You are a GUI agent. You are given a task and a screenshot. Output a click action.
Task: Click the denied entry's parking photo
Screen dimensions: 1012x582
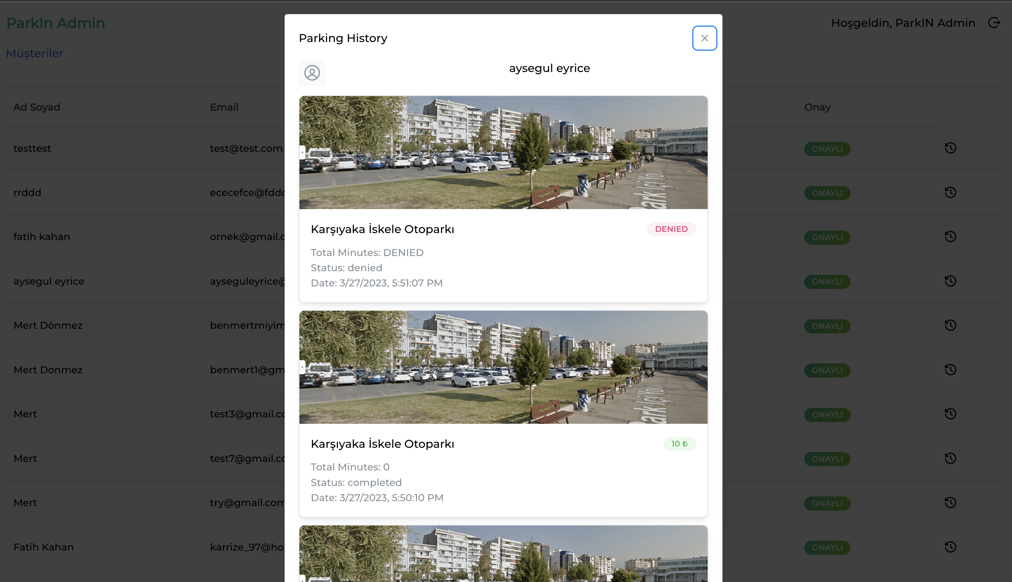tap(503, 152)
